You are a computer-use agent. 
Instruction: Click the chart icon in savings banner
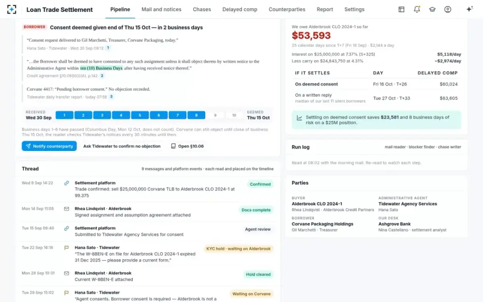299,118
